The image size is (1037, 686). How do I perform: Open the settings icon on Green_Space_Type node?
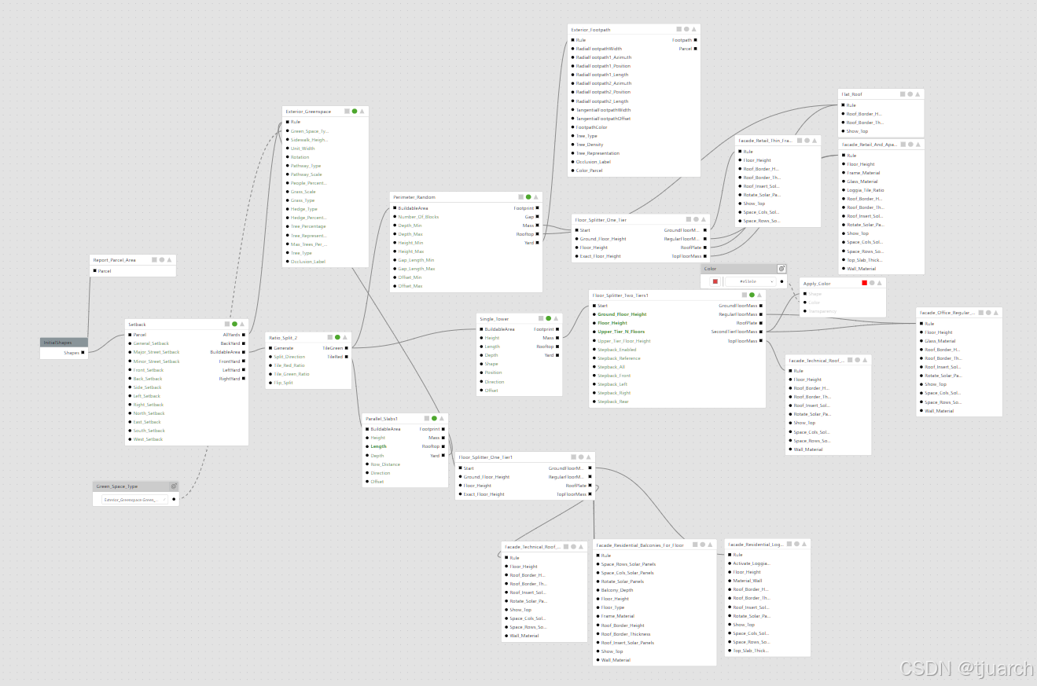tap(174, 486)
